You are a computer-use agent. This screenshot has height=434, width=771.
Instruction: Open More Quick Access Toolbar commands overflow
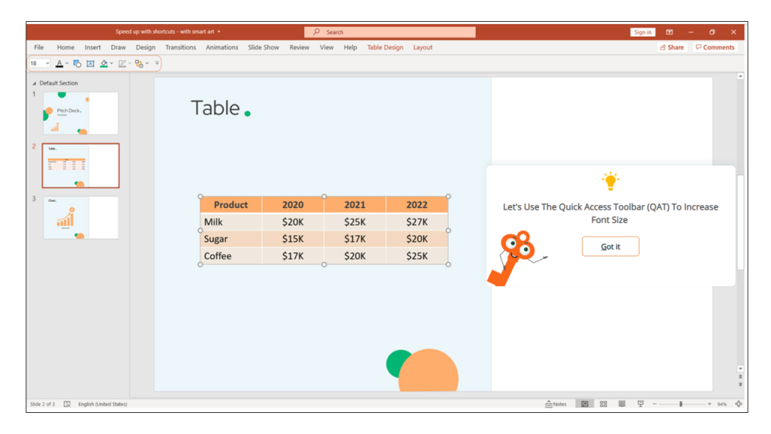[156, 63]
